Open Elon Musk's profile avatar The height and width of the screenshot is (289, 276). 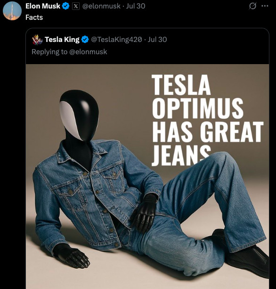[x=12, y=11]
